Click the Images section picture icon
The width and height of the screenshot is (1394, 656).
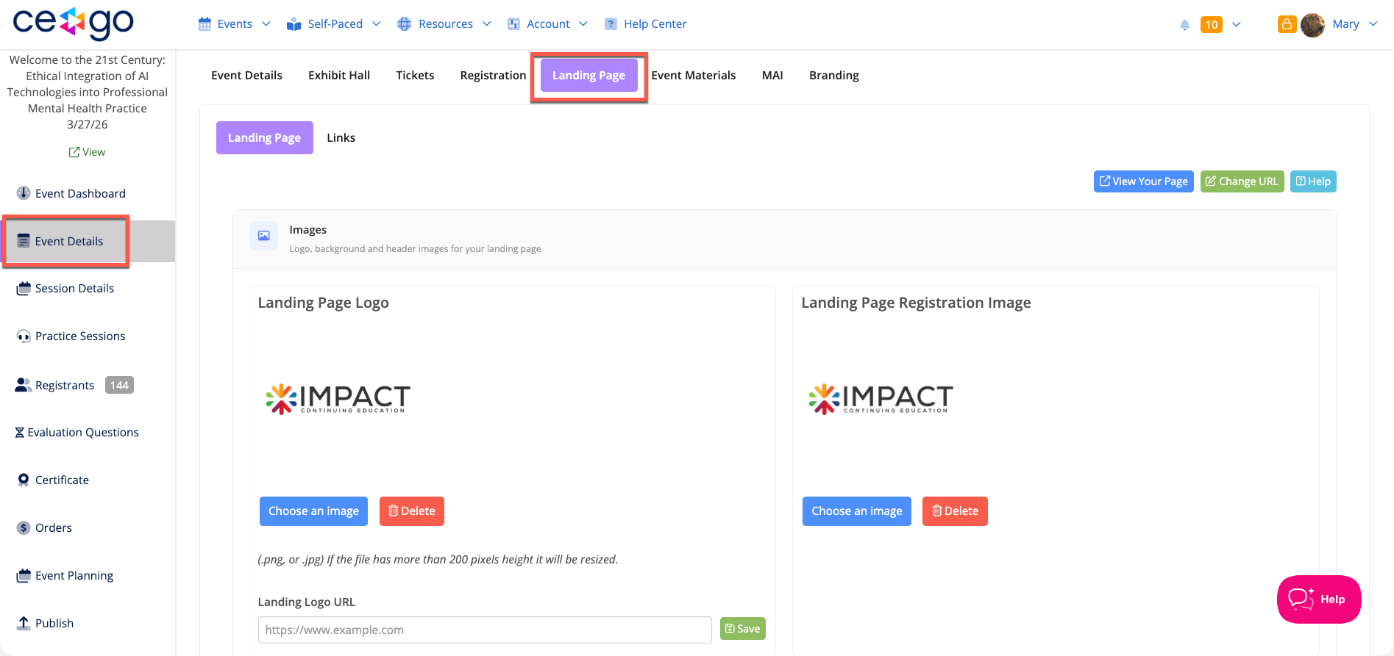pos(264,236)
